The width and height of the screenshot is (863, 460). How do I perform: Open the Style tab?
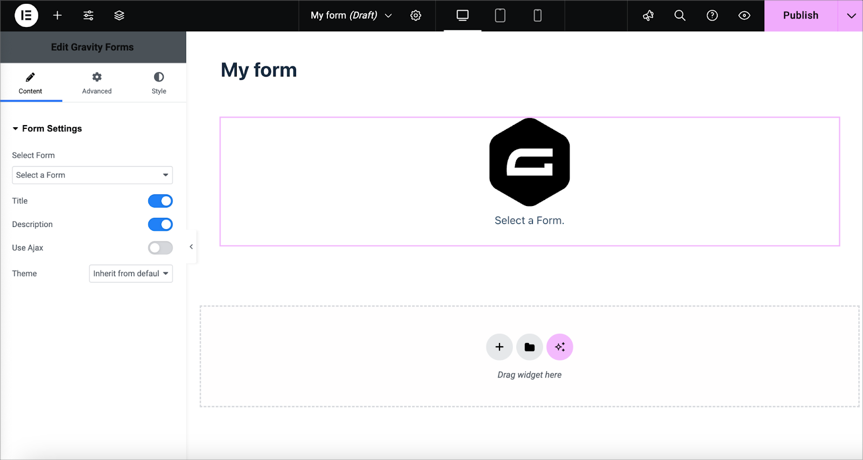click(159, 83)
